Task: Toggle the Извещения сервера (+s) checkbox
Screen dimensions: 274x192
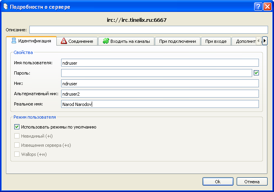Action: coord(17,145)
